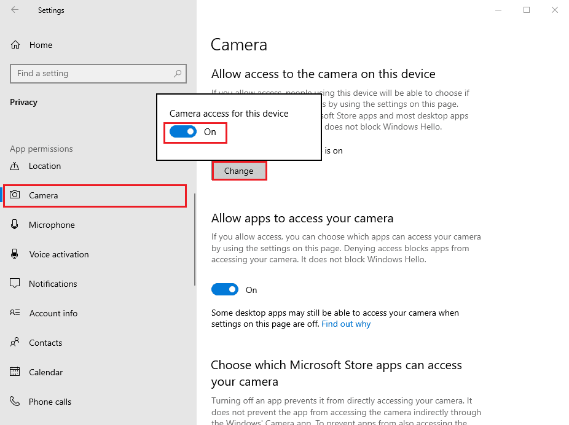The height and width of the screenshot is (425, 569).
Task: Click the Notifications icon
Action: tap(15, 283)
